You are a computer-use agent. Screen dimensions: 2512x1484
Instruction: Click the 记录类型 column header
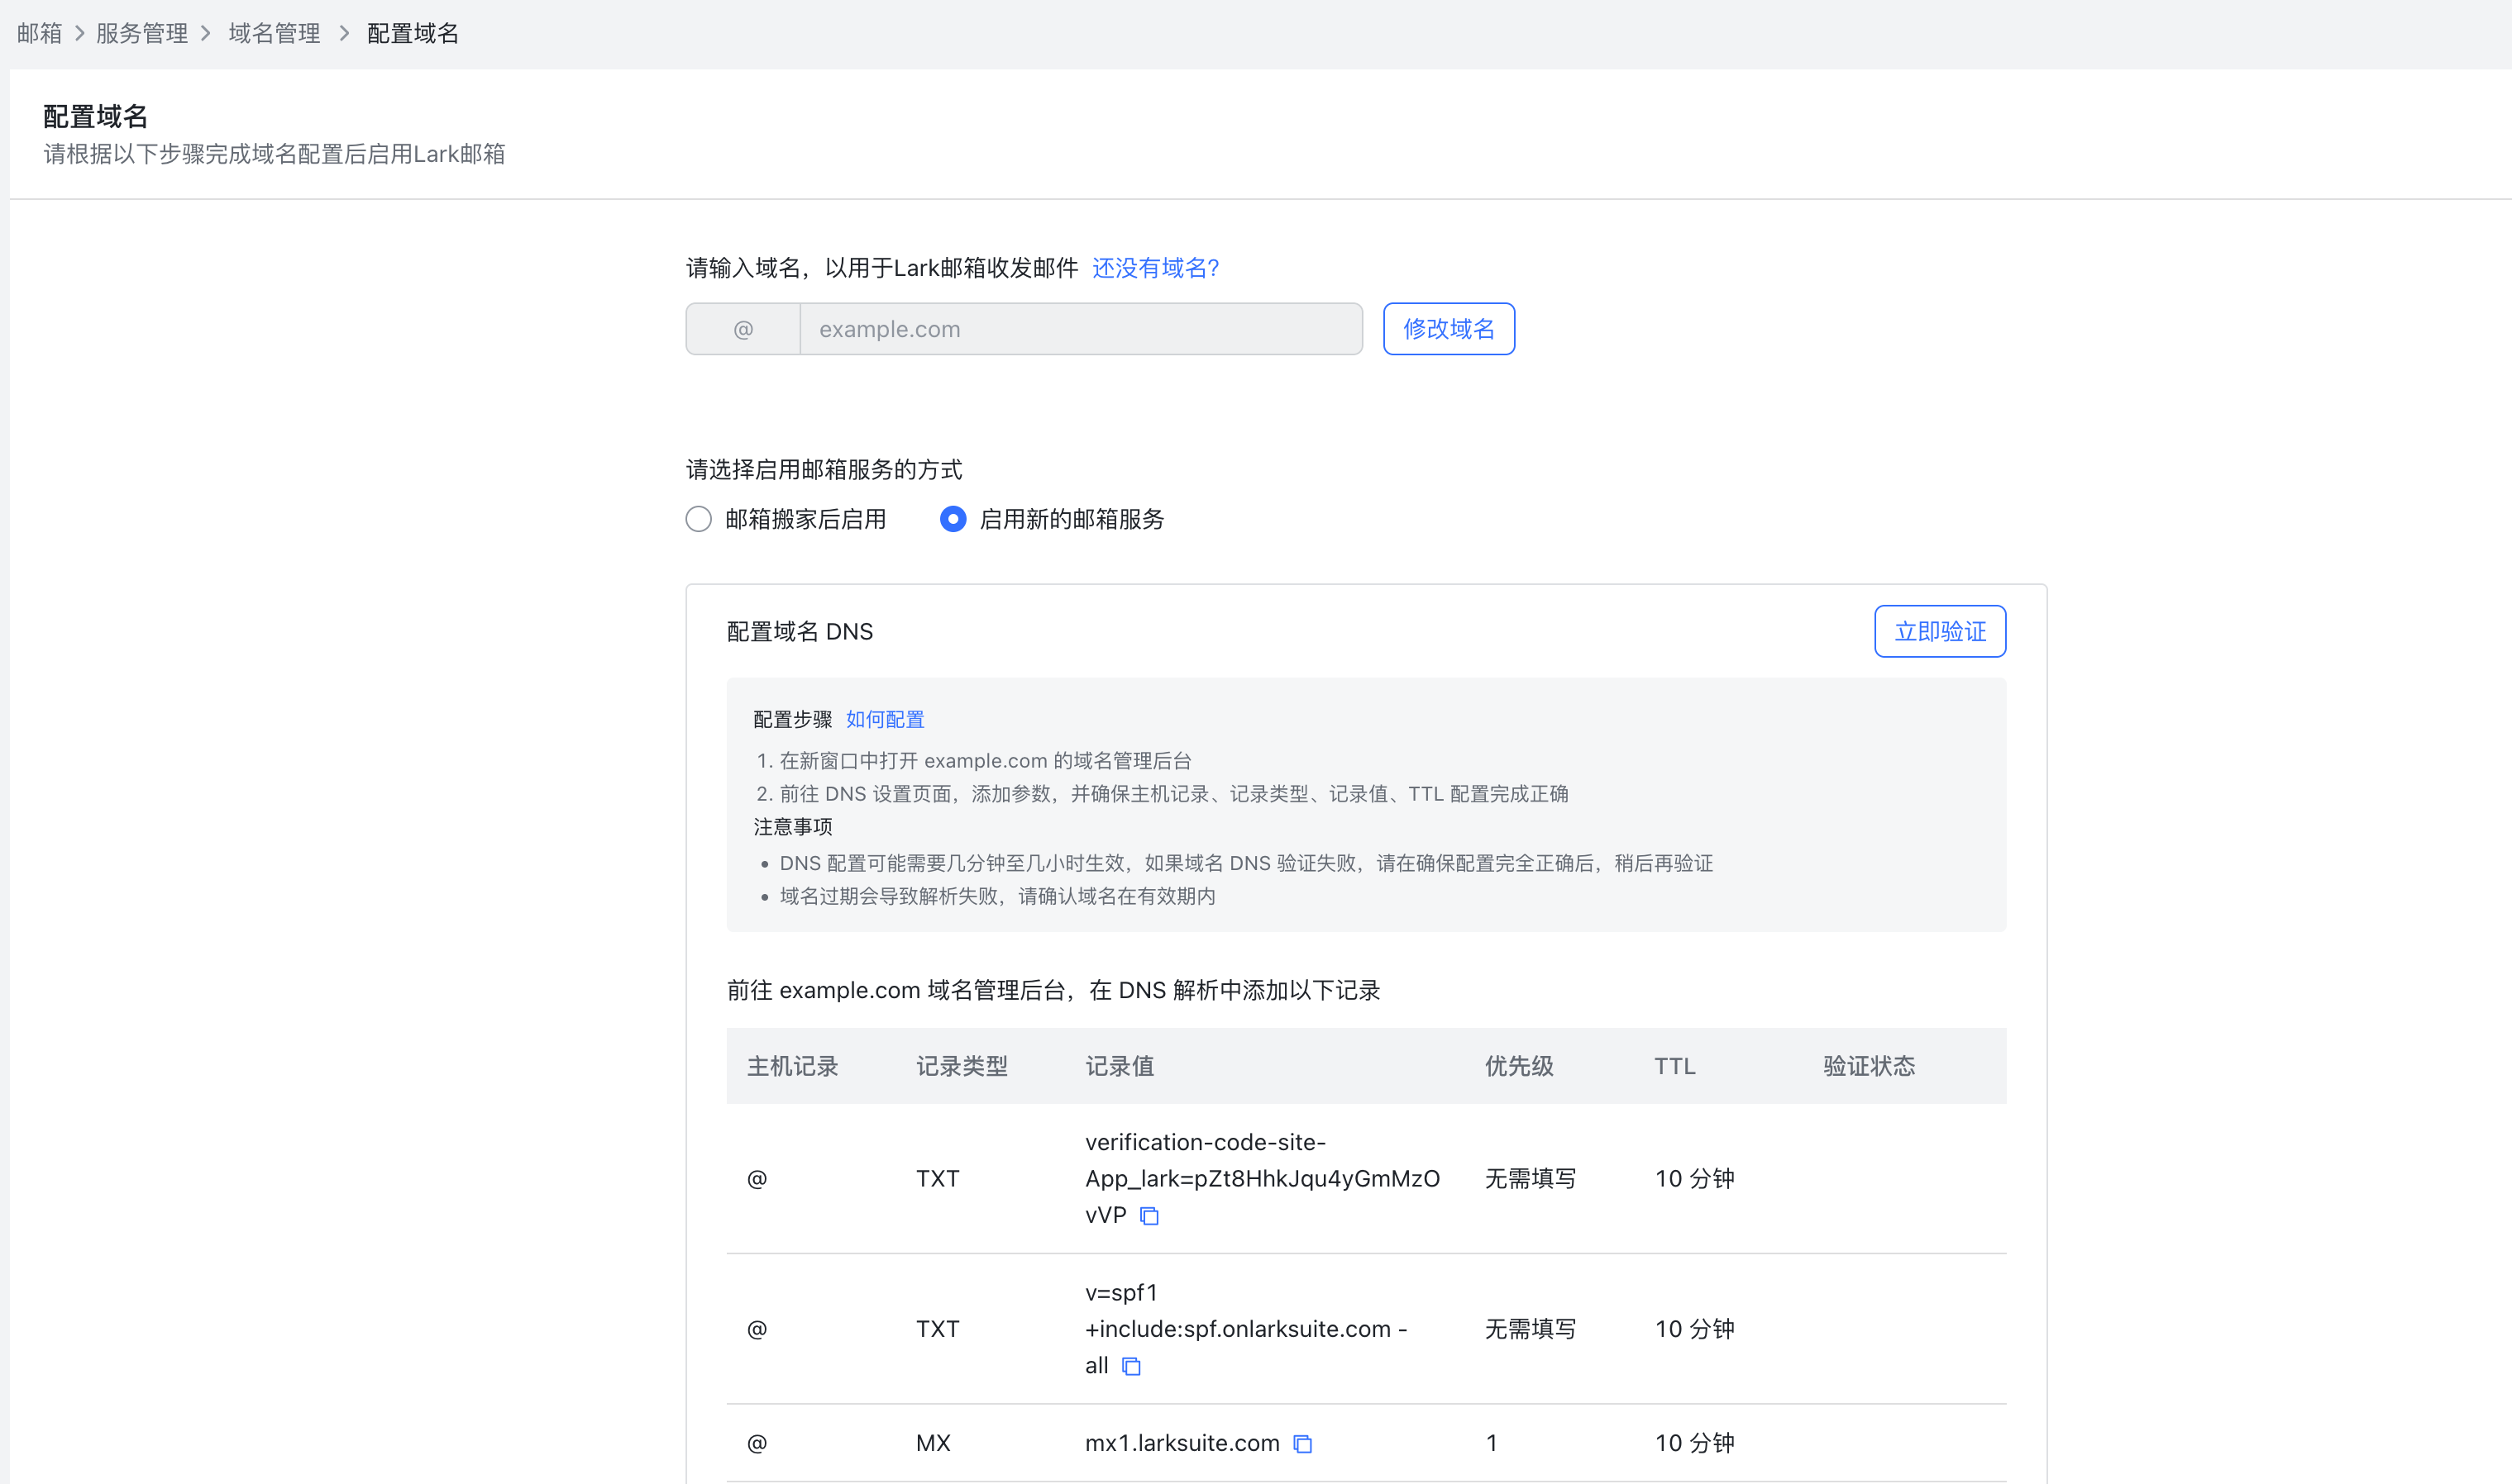962,1066
